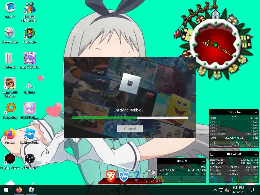Open the Windows Start menu
The image size is (260, 195).
coord(6,190)
